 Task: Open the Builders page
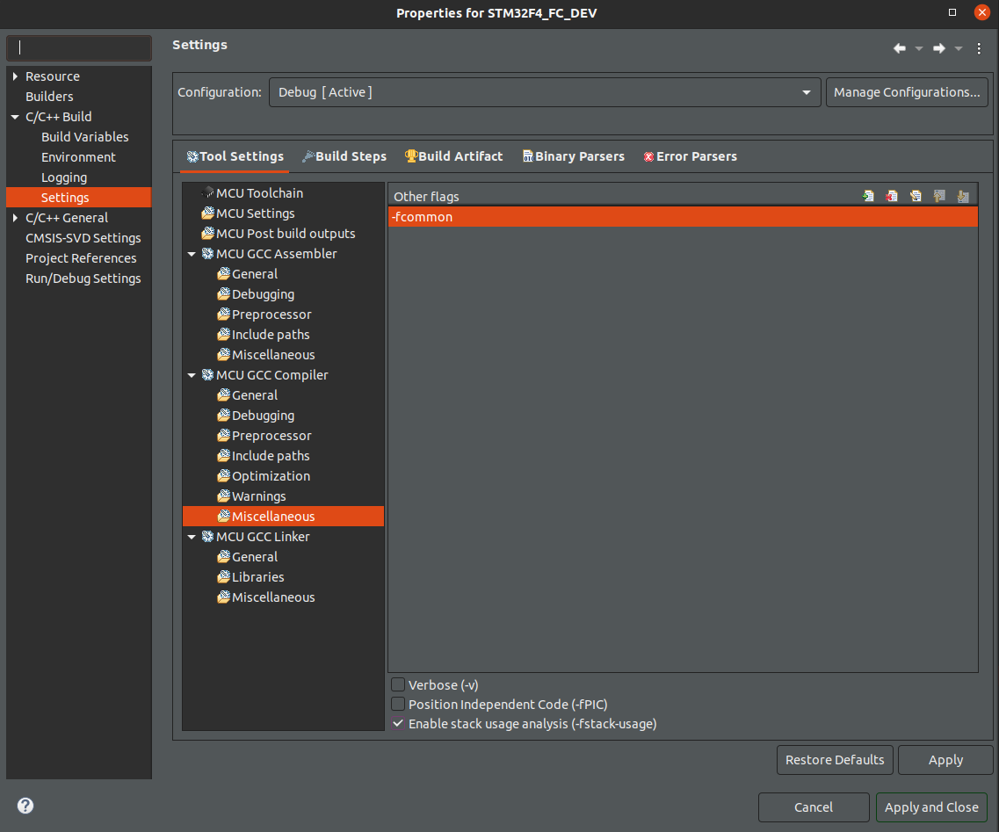point(50,97)
